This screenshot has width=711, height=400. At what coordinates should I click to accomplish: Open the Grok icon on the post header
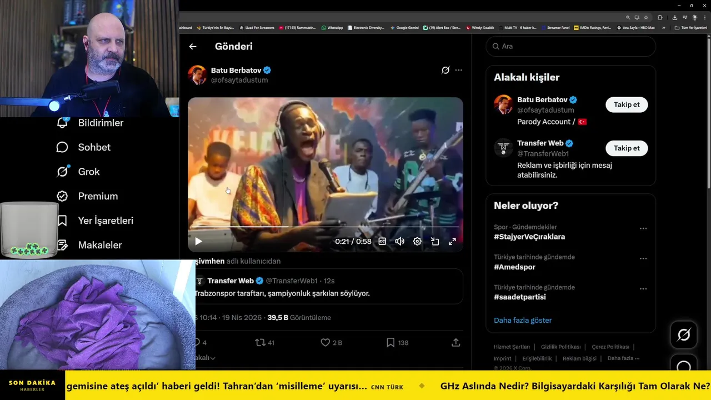click(445, 70)
